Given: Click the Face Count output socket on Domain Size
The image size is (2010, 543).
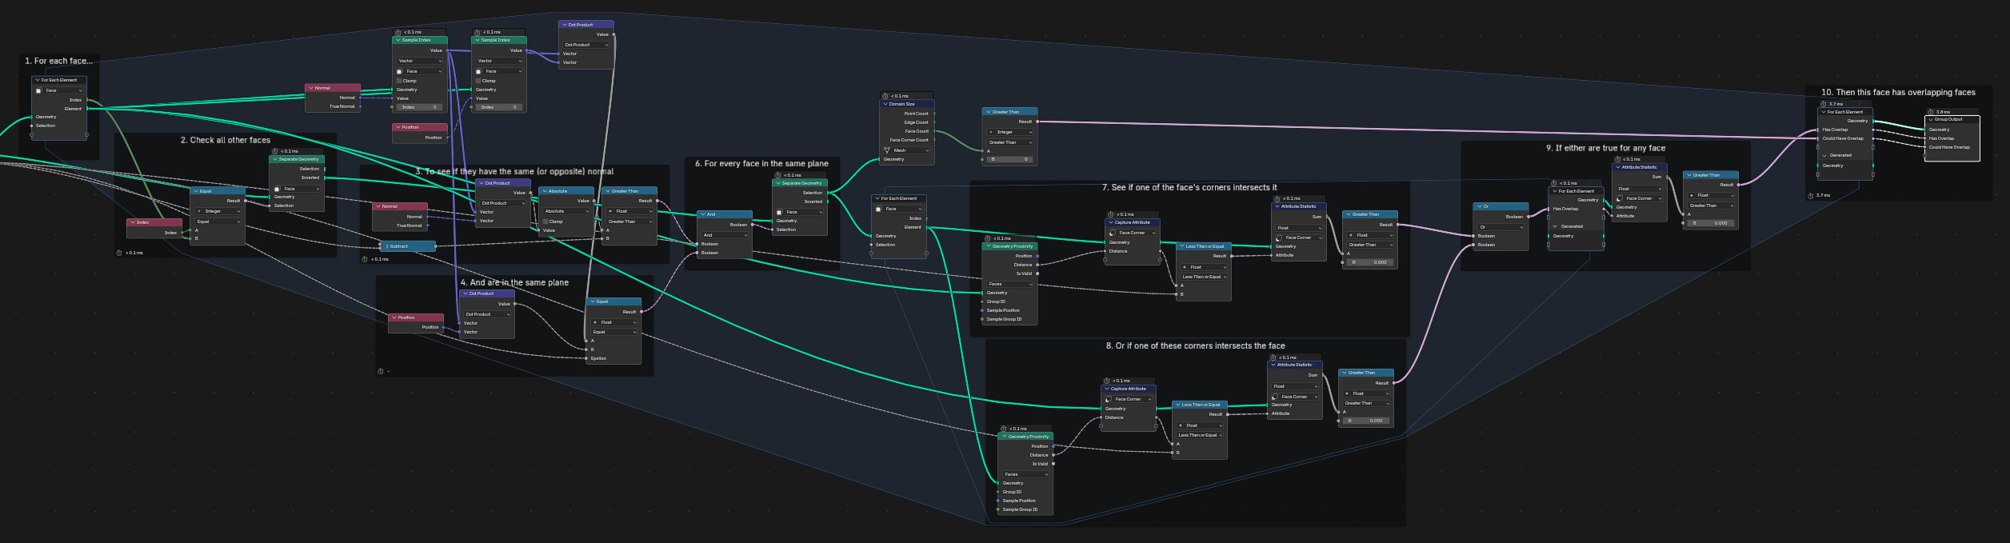Looking at the screenshot, I should click(x=934, y=131).
